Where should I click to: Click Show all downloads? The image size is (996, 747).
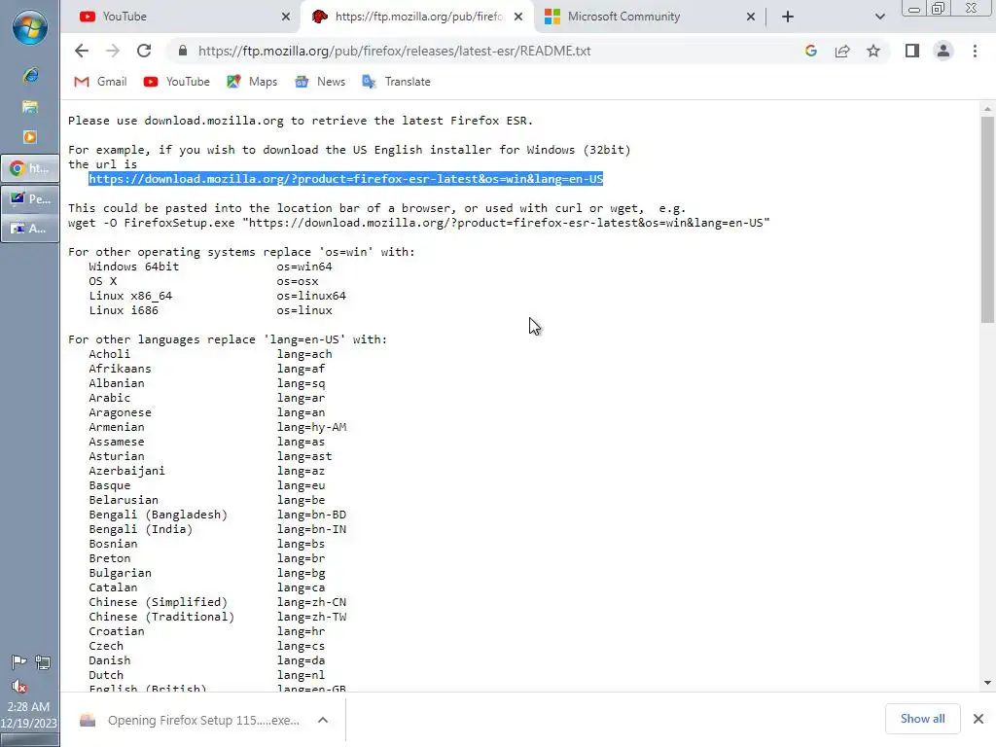tap(922, 719)
